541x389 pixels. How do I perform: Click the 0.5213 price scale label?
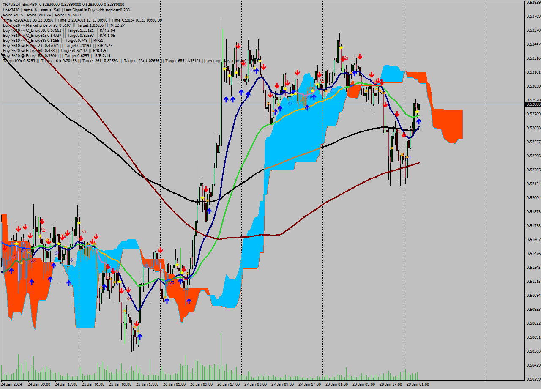pos(534,184)
